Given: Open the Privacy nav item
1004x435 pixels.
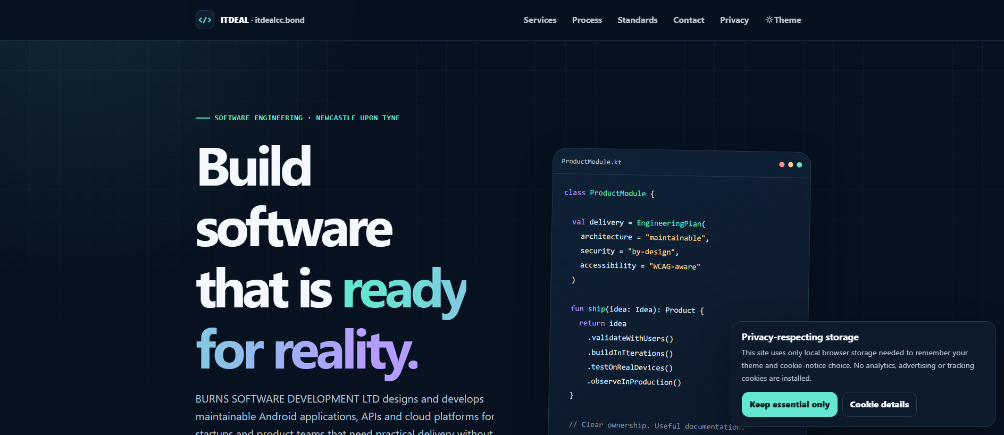Looking at the screenshot, I should tap(734, 20).
